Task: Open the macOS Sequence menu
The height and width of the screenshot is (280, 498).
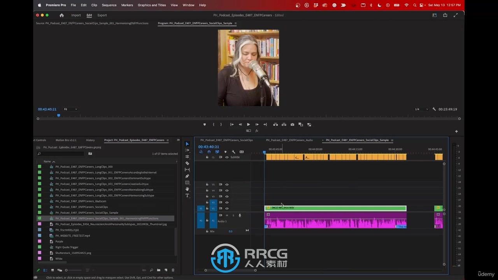Action: (x=109, y=5)
